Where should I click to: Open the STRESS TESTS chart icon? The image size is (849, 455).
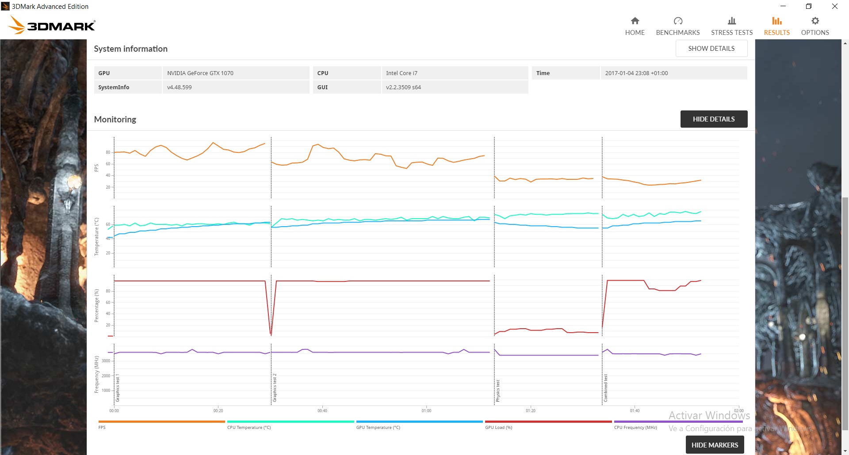pos(732,21)
